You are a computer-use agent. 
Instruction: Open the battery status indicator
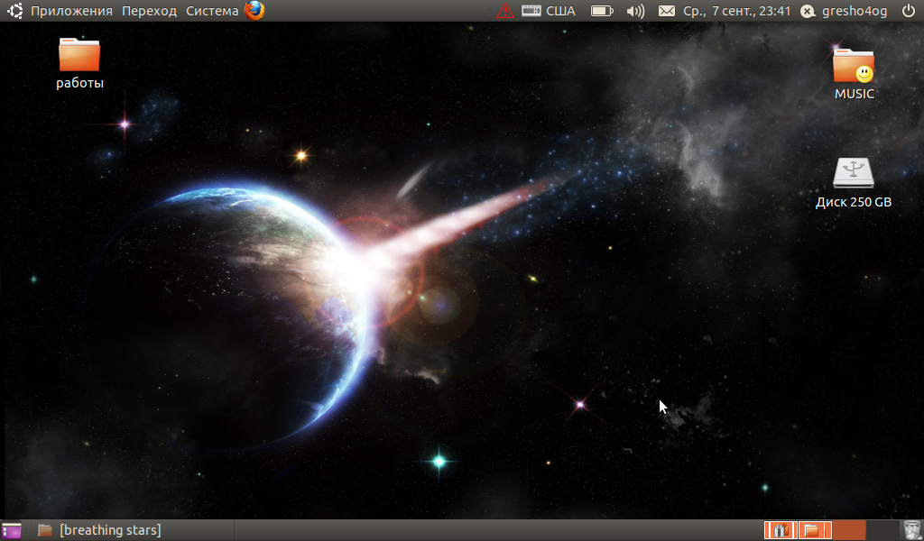(x=602, y=11)
